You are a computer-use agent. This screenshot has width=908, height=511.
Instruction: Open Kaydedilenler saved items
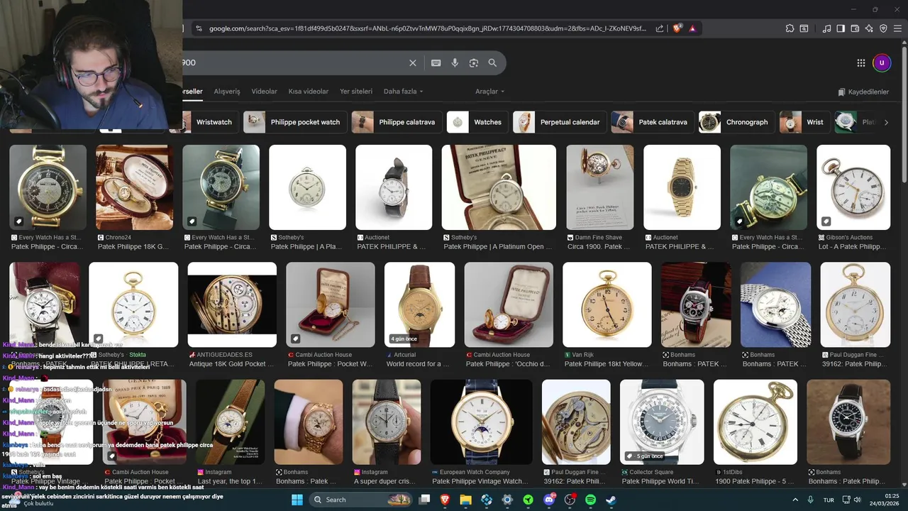pos(863,92)
